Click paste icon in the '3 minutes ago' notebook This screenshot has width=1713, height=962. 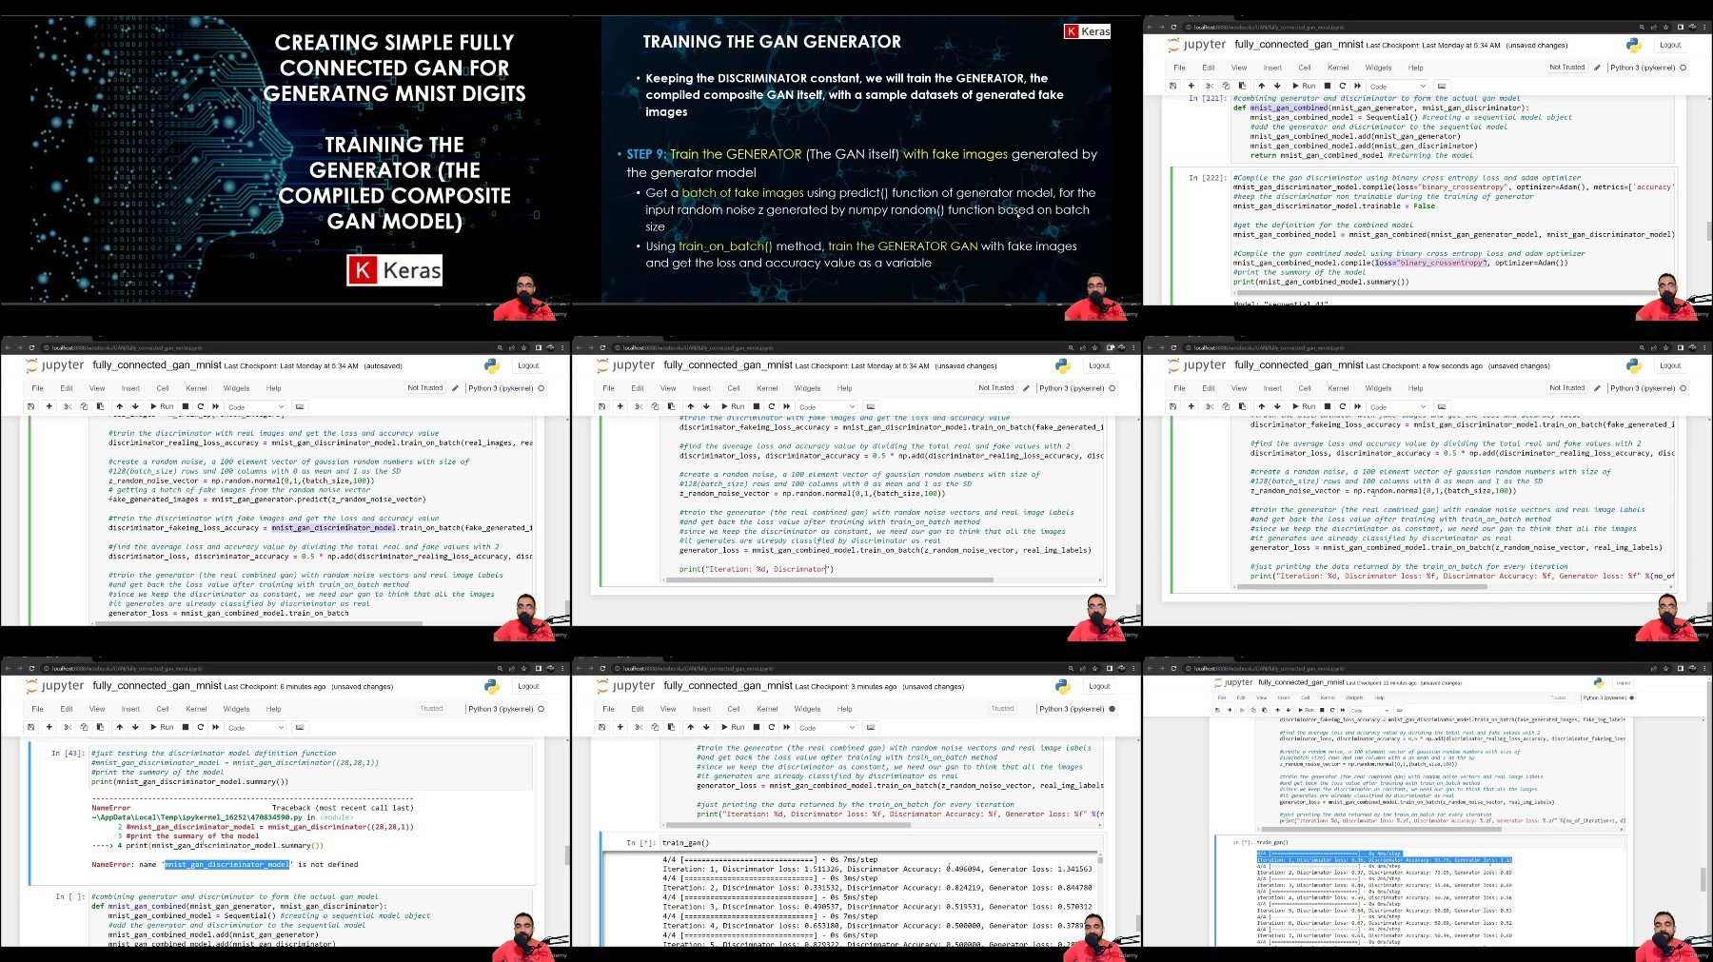point(671,727)
